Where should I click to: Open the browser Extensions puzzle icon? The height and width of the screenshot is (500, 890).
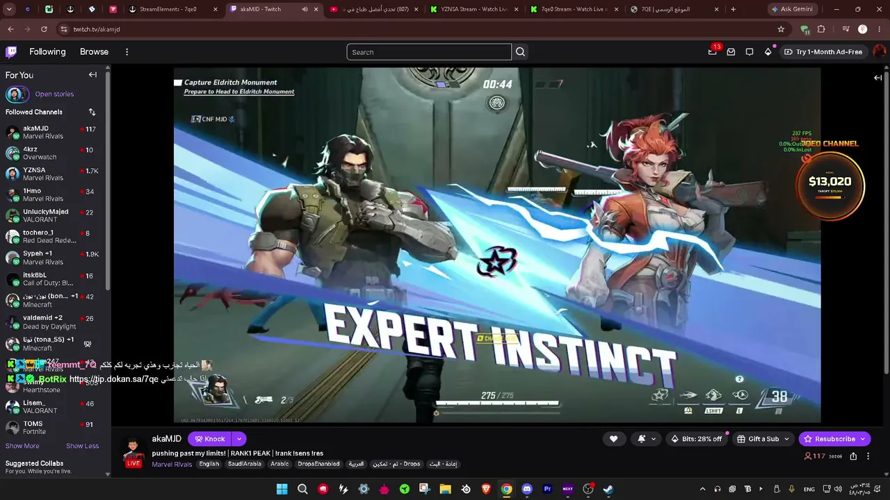tap(821, 29)
